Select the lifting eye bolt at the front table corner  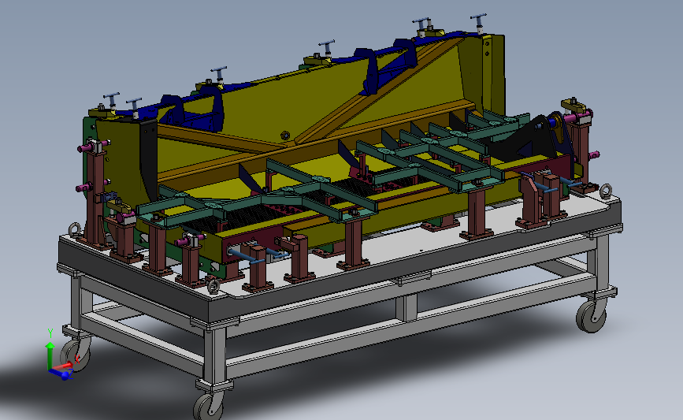pos(213,286)
